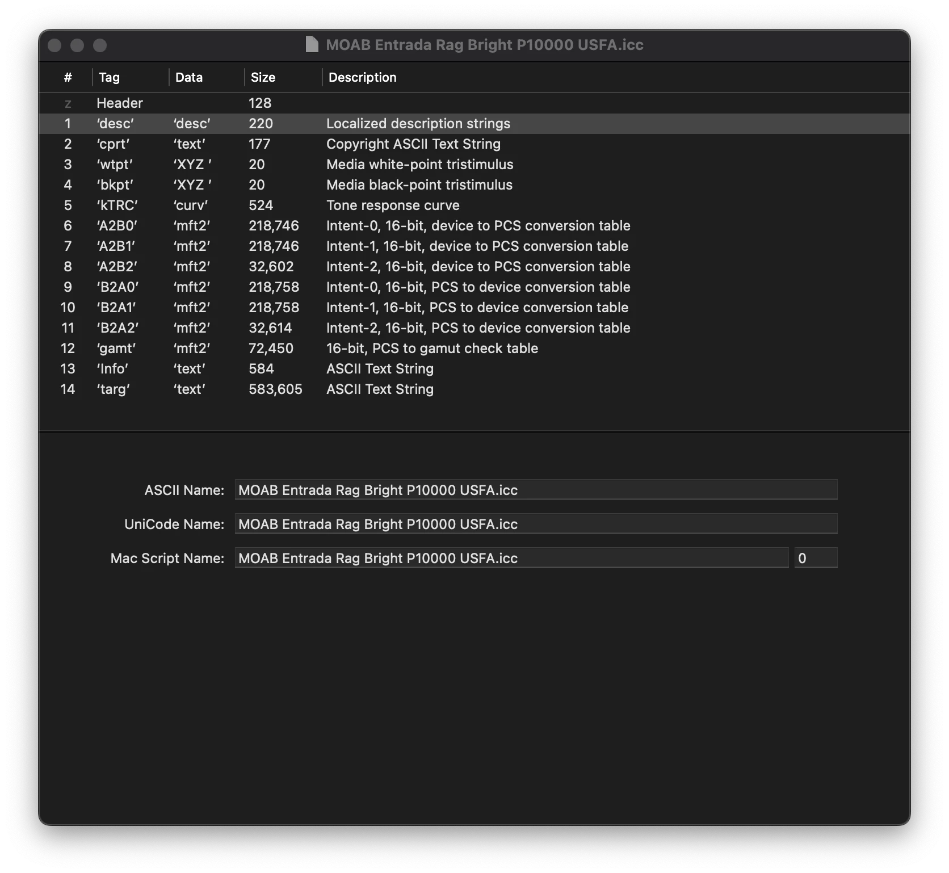Select the 'kTRC' tone curve row
This screenshot has height=873, width=949.
coord(474,205)
